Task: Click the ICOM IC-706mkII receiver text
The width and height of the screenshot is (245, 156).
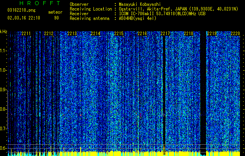Action: (162, 14)
